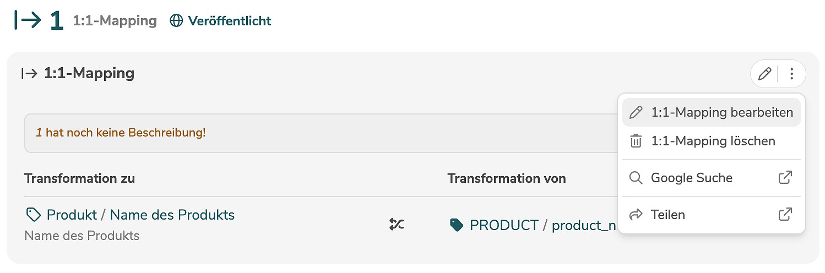Choose '1:1-Mapping löschen' from the menu
This screenshot has height=273, width=825.
(713, 141)
